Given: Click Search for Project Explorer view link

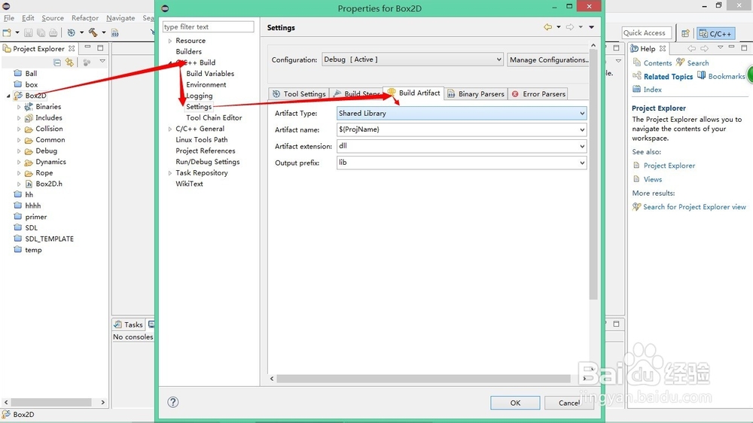Looking at the screenshot, I should pyautogui.click(x=694, y=207).
